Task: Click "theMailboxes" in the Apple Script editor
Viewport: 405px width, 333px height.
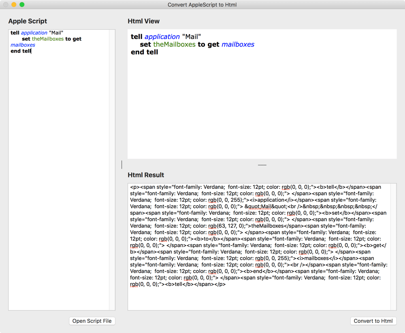Action: coord(48,39)
